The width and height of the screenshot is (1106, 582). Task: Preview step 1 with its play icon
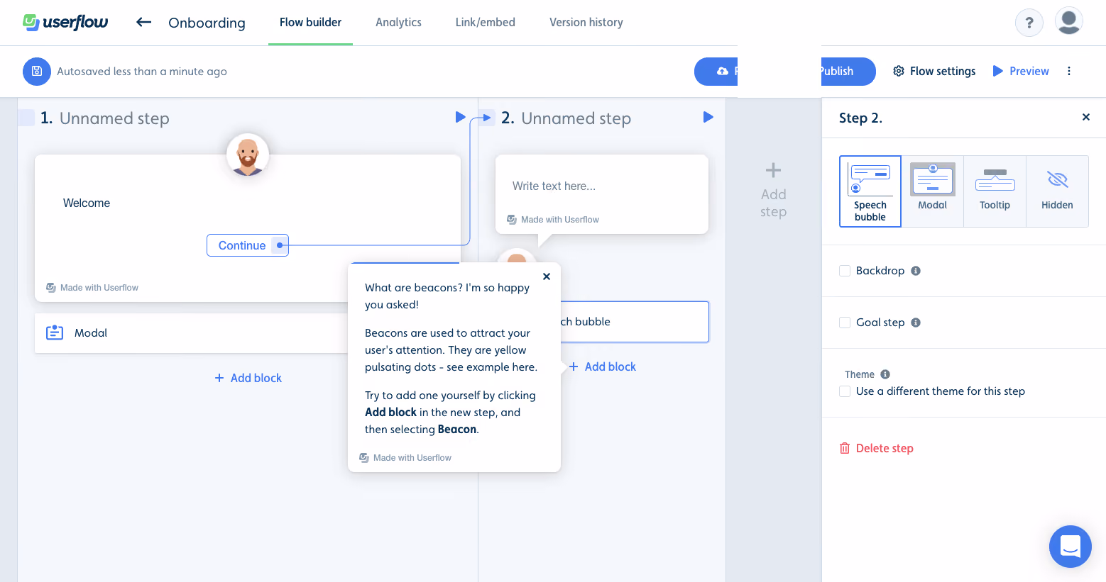[460, 117]
